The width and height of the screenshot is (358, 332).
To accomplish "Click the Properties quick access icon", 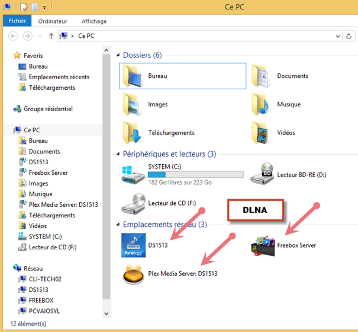I will click(24, 7).
